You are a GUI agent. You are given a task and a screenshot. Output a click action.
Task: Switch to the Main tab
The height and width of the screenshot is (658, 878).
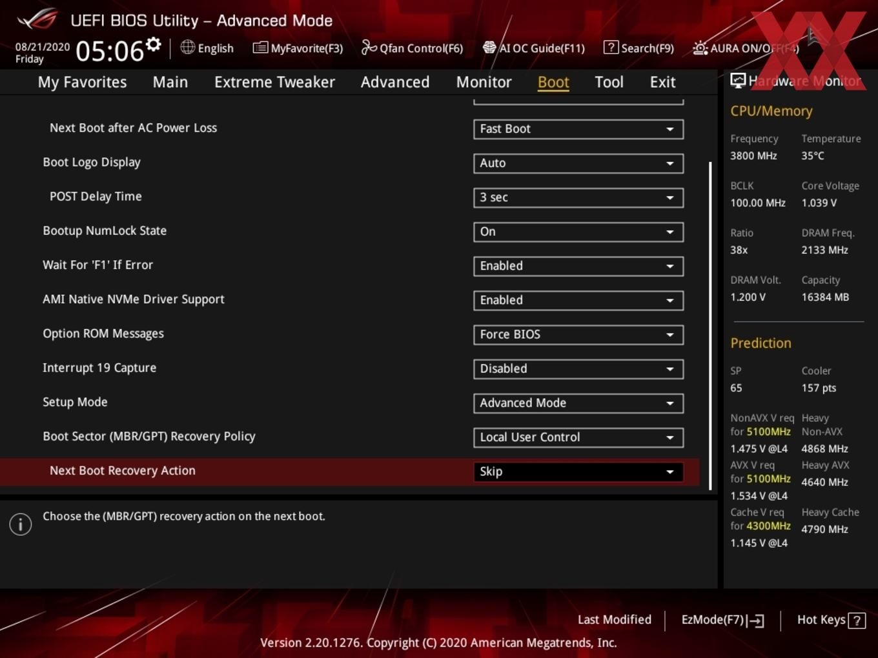(x=170, y=82)
